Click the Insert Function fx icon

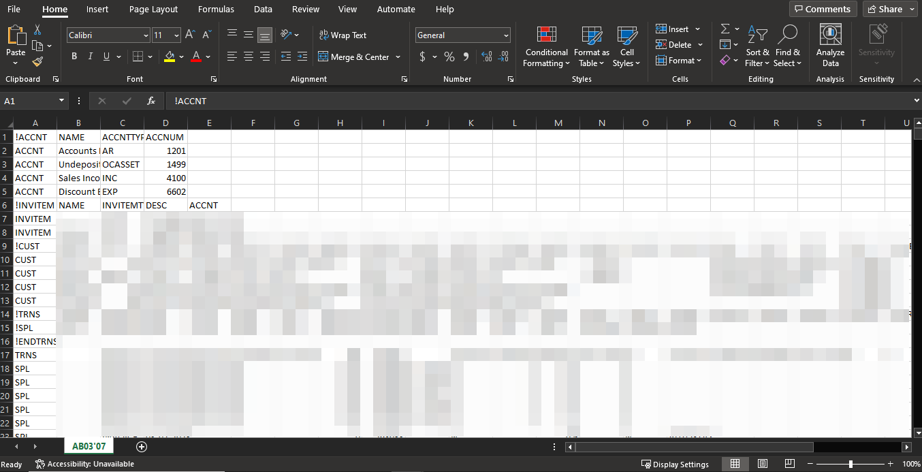coord(151,101)
